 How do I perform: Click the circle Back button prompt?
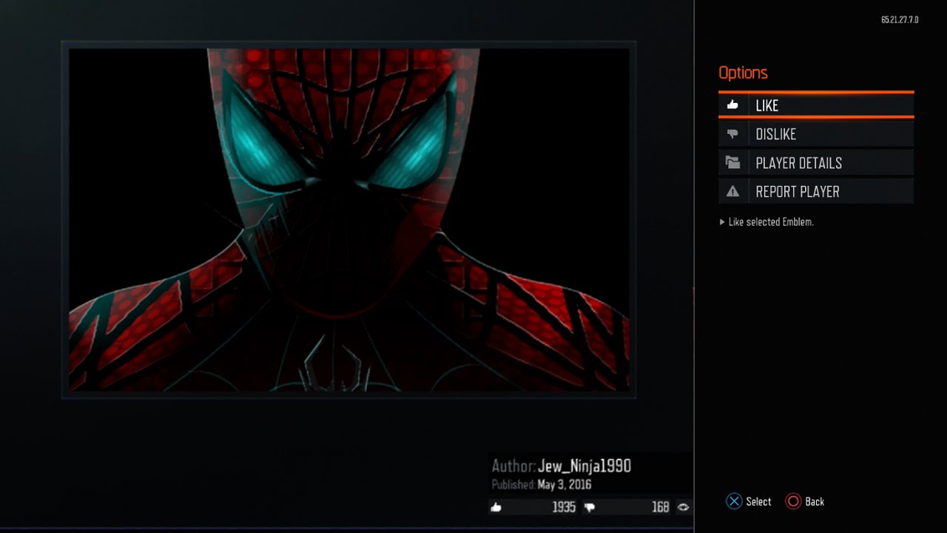click(x=805, y=501)
